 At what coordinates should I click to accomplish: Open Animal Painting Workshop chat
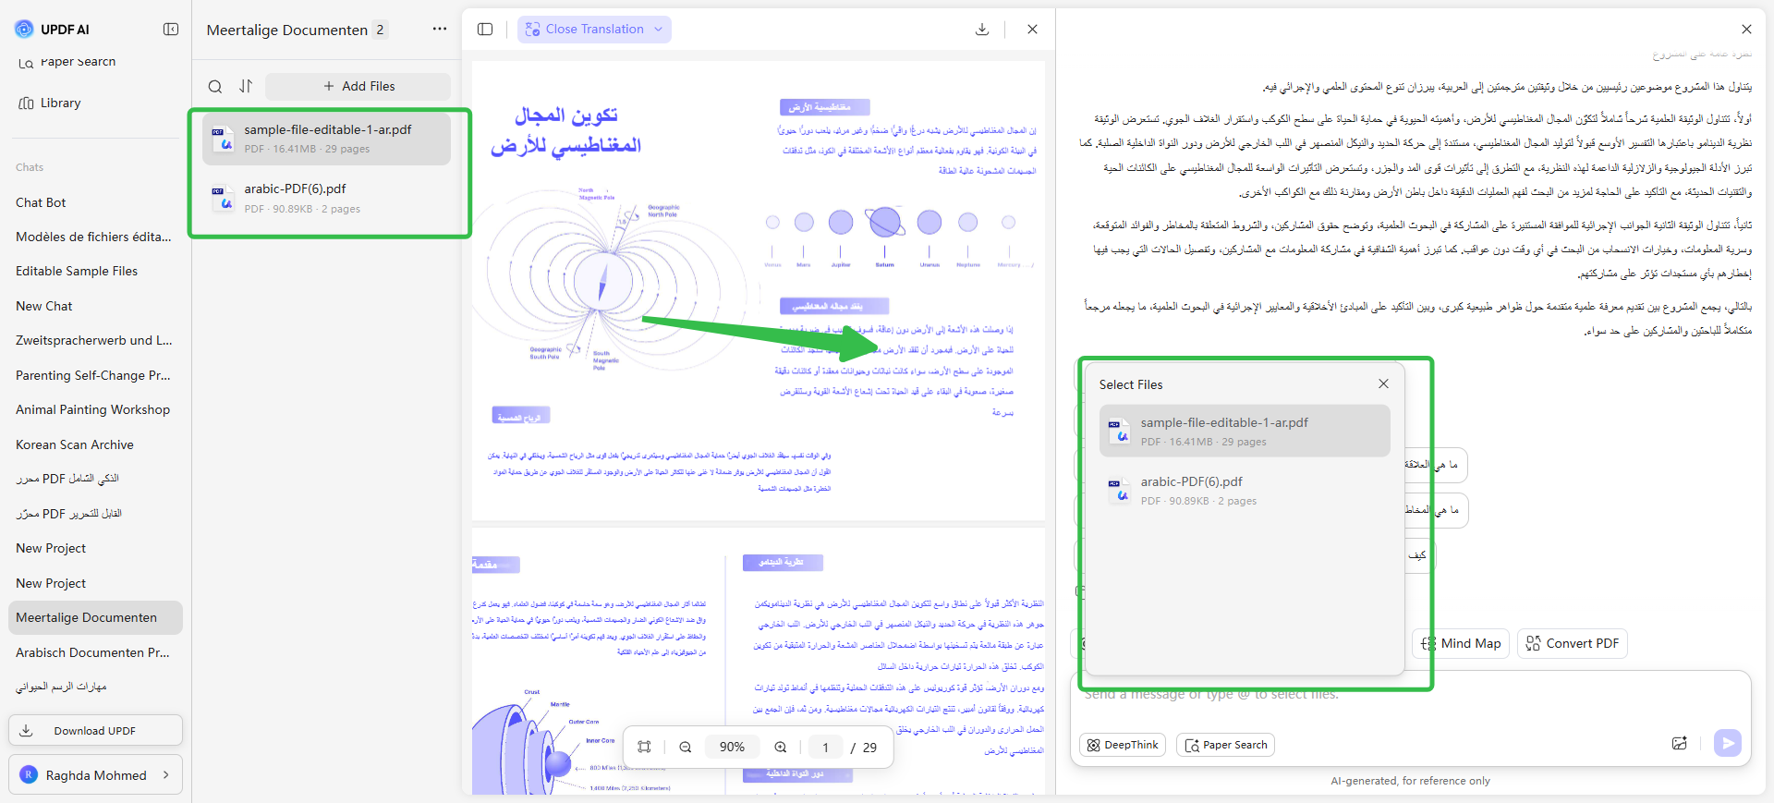pos(92,409)
